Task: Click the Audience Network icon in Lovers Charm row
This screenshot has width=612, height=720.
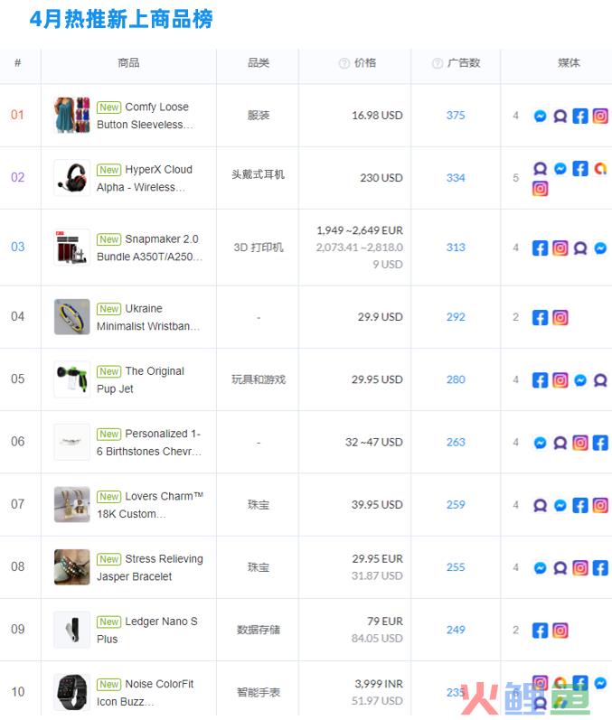Action: point(541,506)
